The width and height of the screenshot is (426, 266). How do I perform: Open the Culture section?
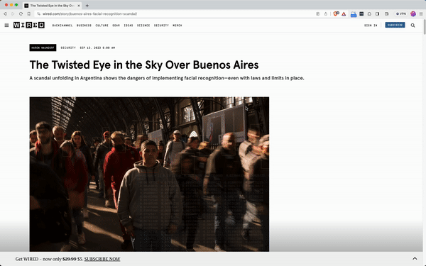click(102, 26)
